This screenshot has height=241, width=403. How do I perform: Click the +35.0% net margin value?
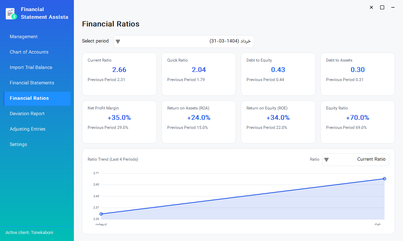[119, 117]
